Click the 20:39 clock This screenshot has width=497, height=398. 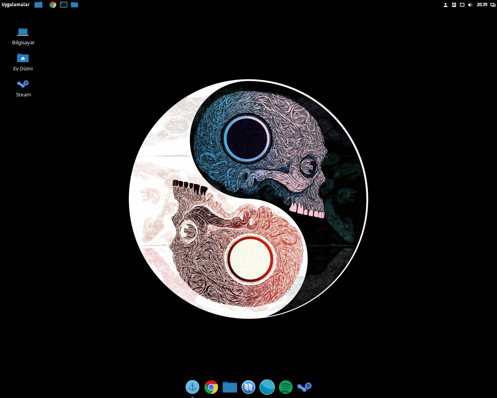(482, 5)
